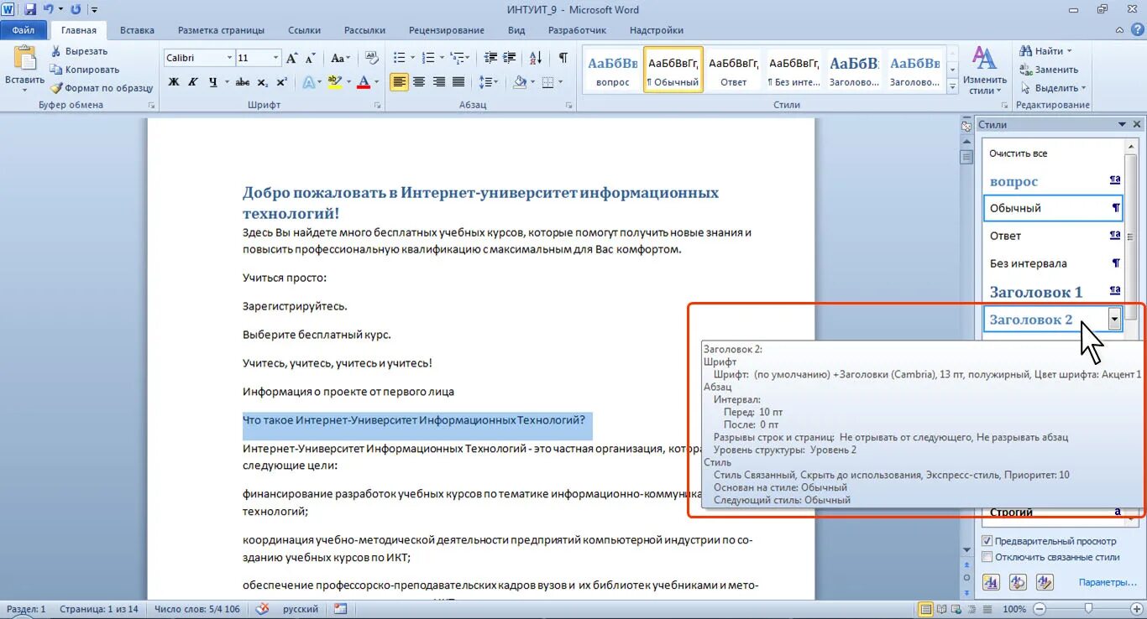Open the Calibri font name dropdown
The image size is (1147, 619).
coord(229,58)
